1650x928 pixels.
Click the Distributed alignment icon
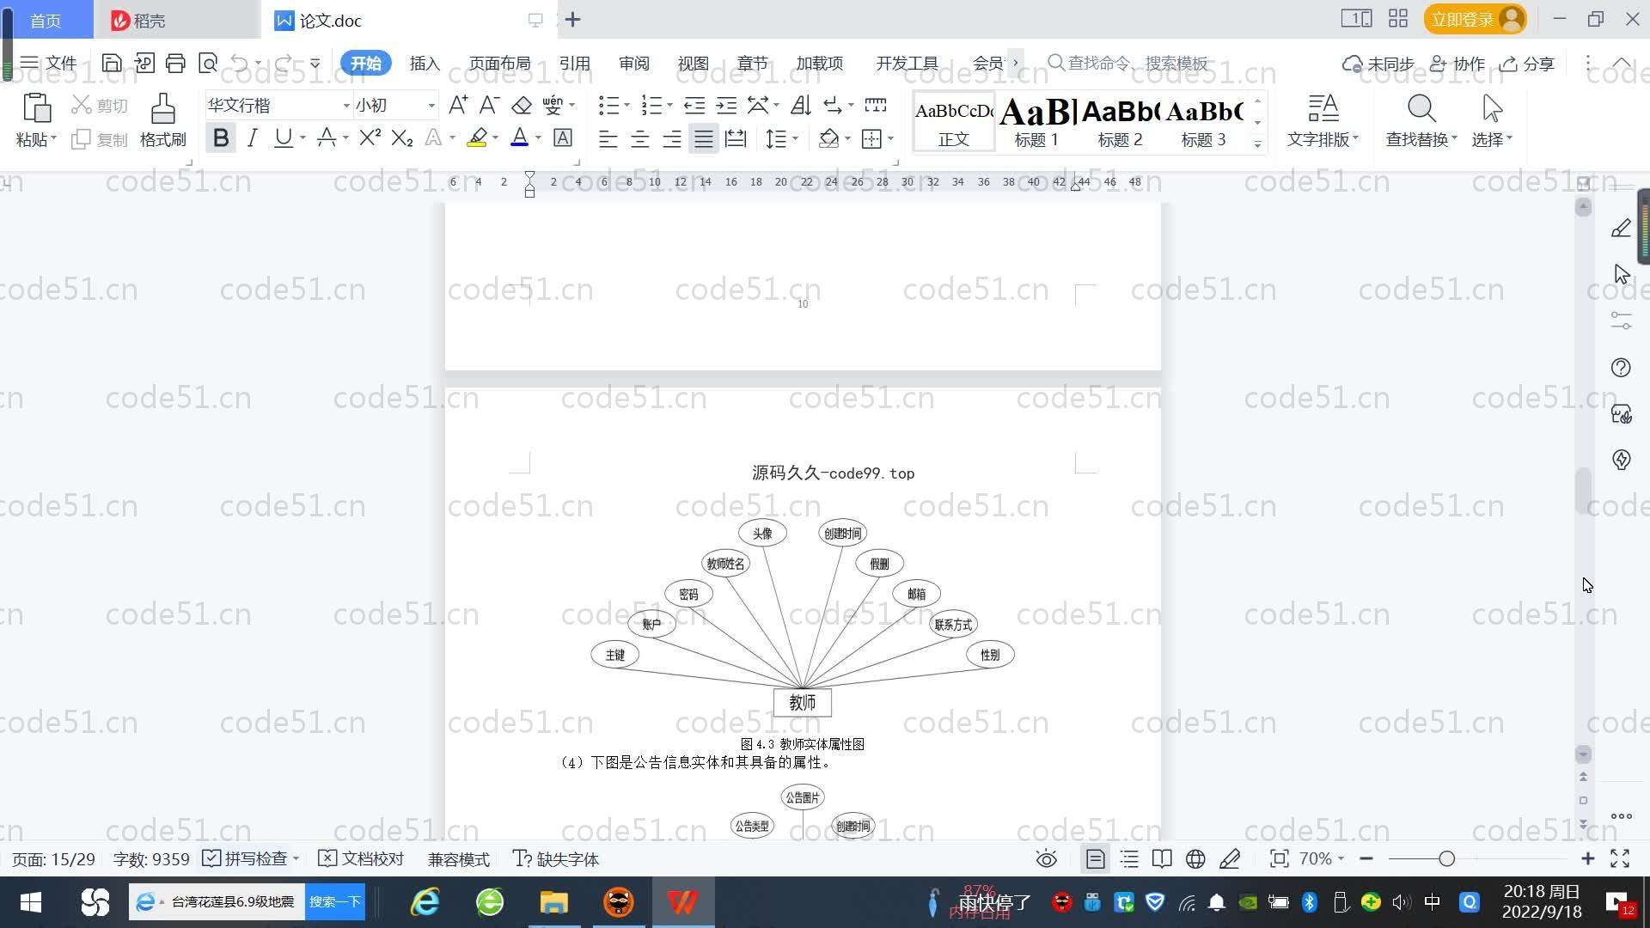pos(736,138)
